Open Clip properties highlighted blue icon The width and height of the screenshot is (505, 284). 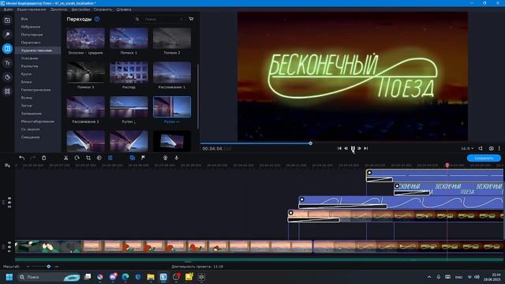coord(110,158)
